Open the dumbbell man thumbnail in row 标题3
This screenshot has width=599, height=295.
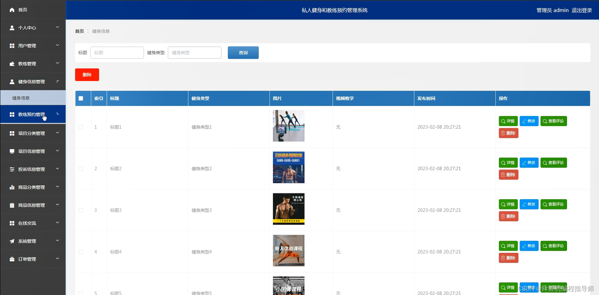(289, 209)
